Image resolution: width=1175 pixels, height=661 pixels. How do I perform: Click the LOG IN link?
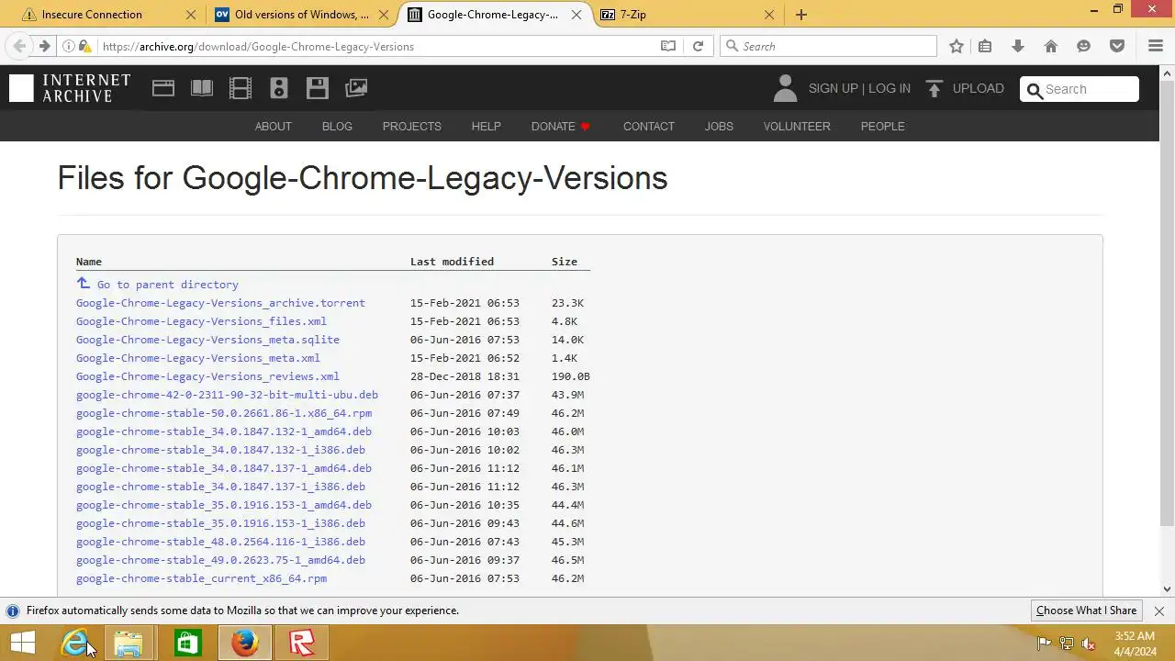[890, 88]
